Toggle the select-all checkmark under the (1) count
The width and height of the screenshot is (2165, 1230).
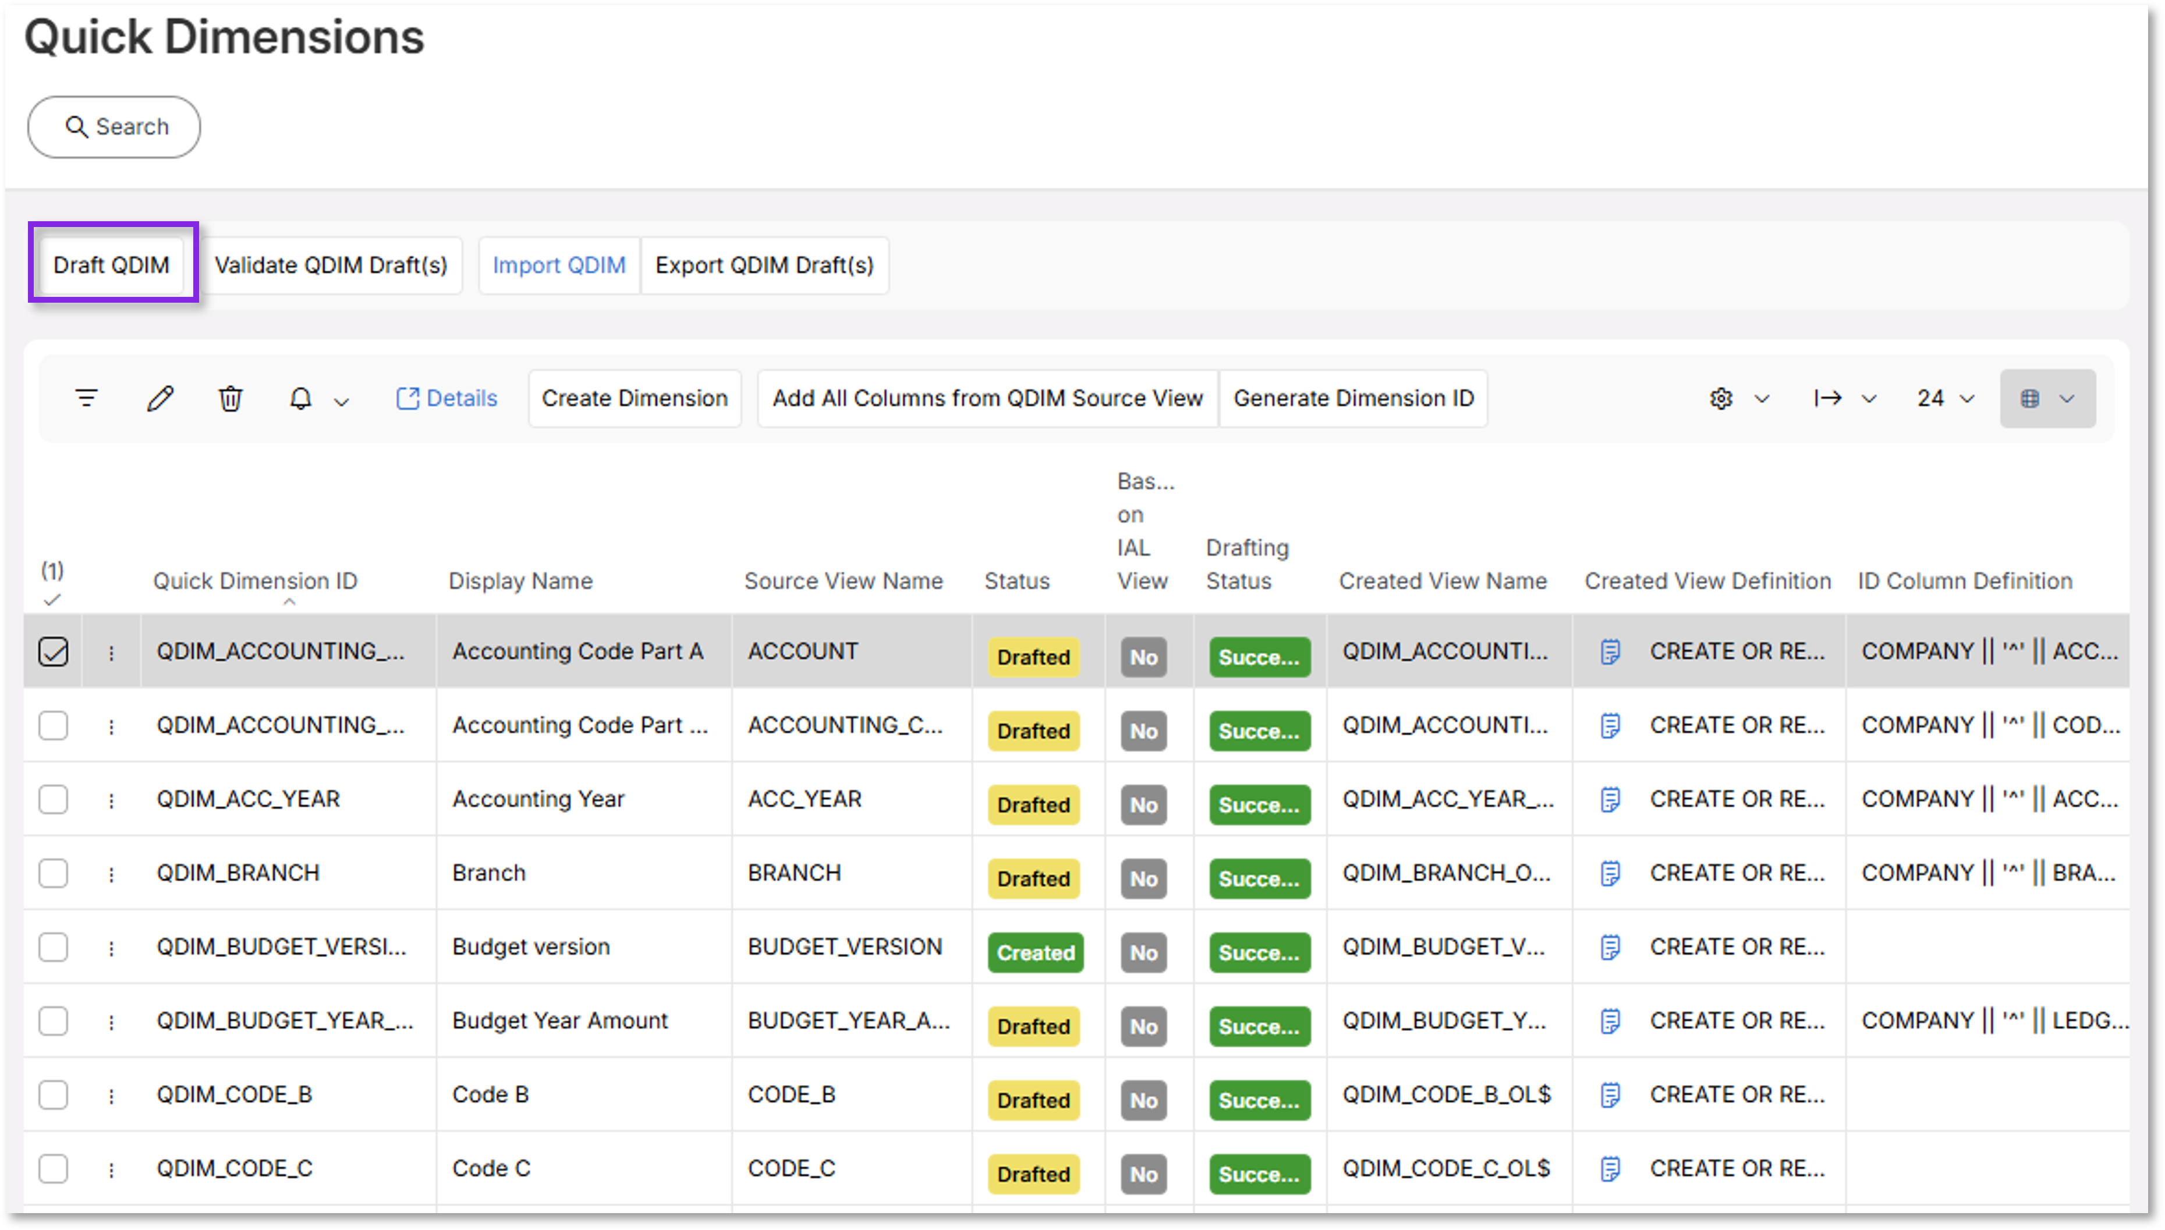52,600
